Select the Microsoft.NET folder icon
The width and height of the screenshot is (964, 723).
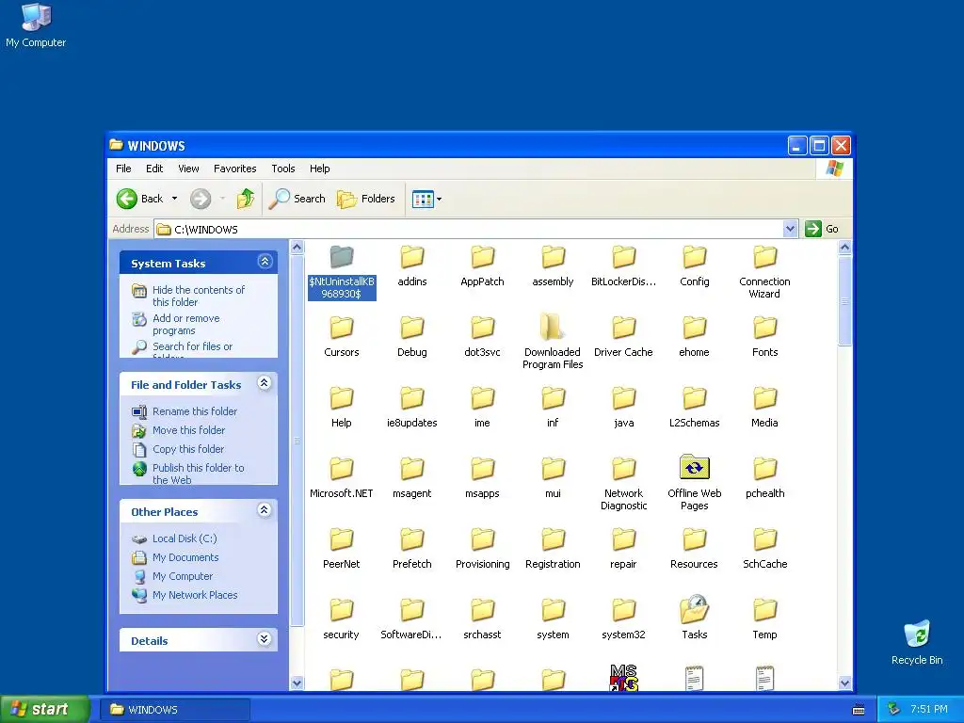click(341, 469)
